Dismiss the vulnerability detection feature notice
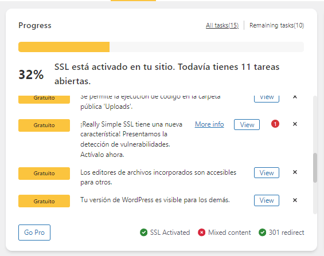Image resolution: width=324 pixels, height=256 pixels. (295, 124)
